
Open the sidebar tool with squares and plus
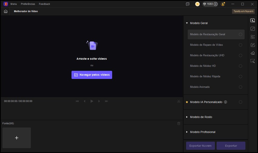(x=253, y=37)
